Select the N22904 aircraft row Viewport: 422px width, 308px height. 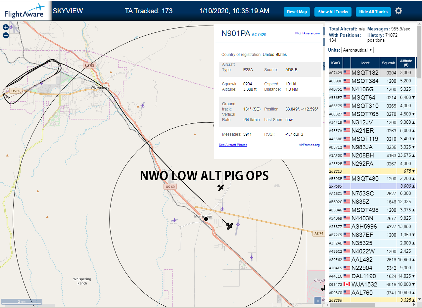372,268
